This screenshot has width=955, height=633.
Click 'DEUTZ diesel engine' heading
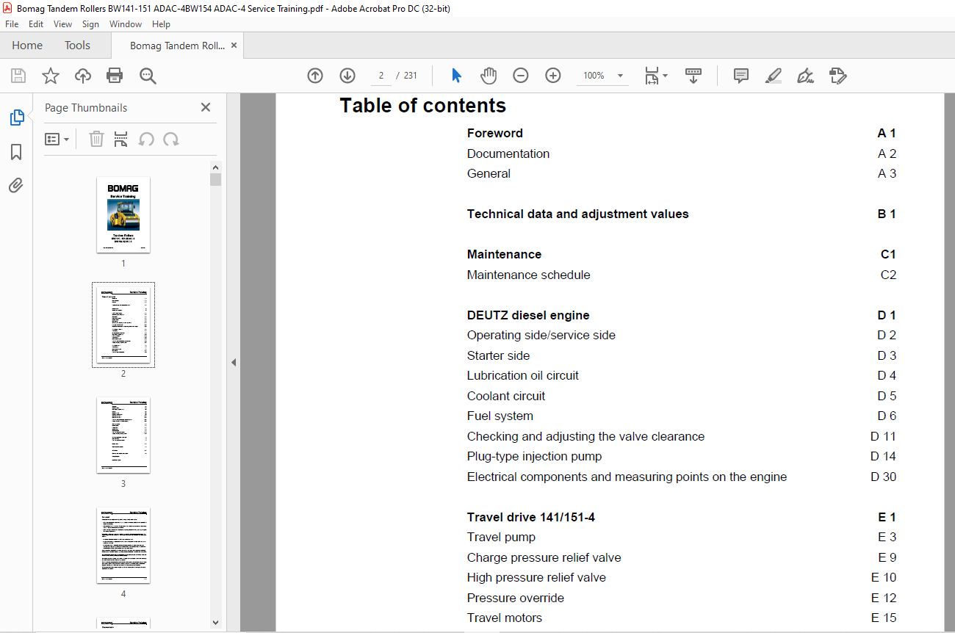click(528, 315)
